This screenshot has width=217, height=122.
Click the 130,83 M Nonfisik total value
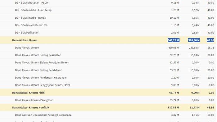tap(173, 107)
